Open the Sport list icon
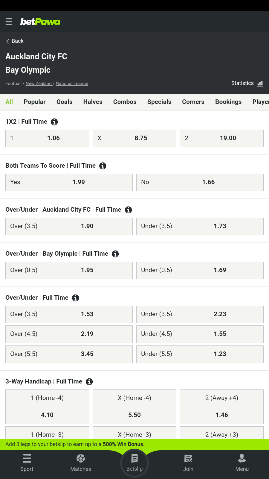The height and width of the screenshot is (479, 269). (27, 458)
